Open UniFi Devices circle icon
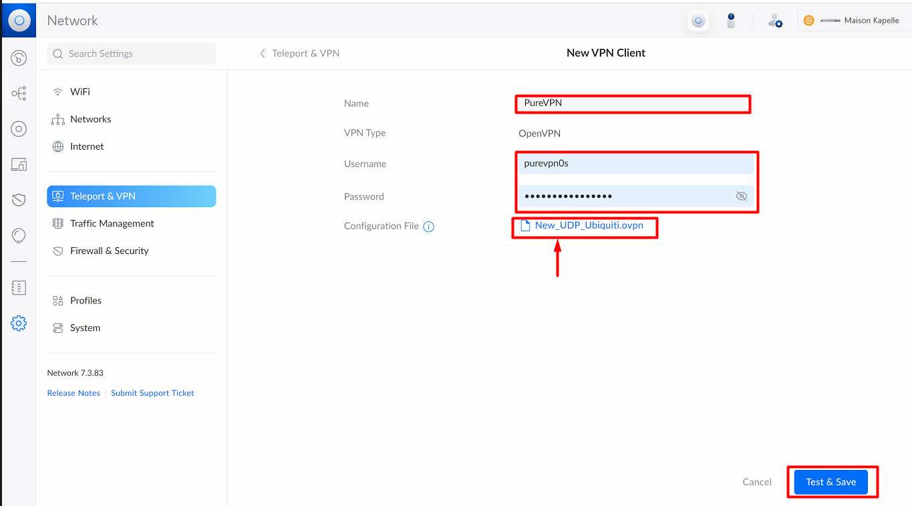912x506 pixels. click(19, 129)
